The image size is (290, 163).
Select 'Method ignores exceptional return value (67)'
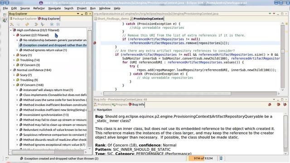pyautogui.click(x=53, y=145)
